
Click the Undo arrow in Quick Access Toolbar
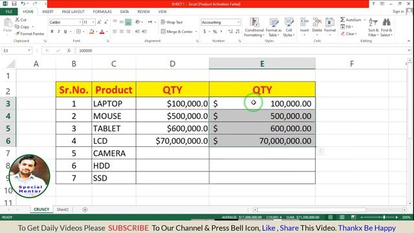pos(23,4)
